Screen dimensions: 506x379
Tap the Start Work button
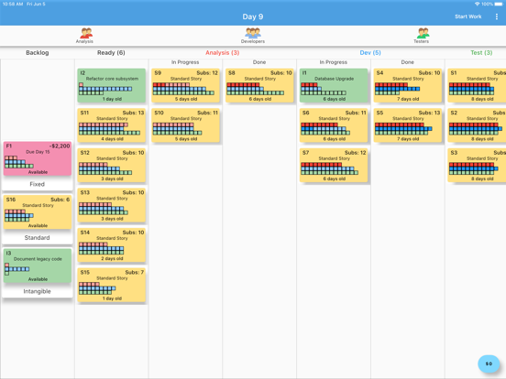467,16
